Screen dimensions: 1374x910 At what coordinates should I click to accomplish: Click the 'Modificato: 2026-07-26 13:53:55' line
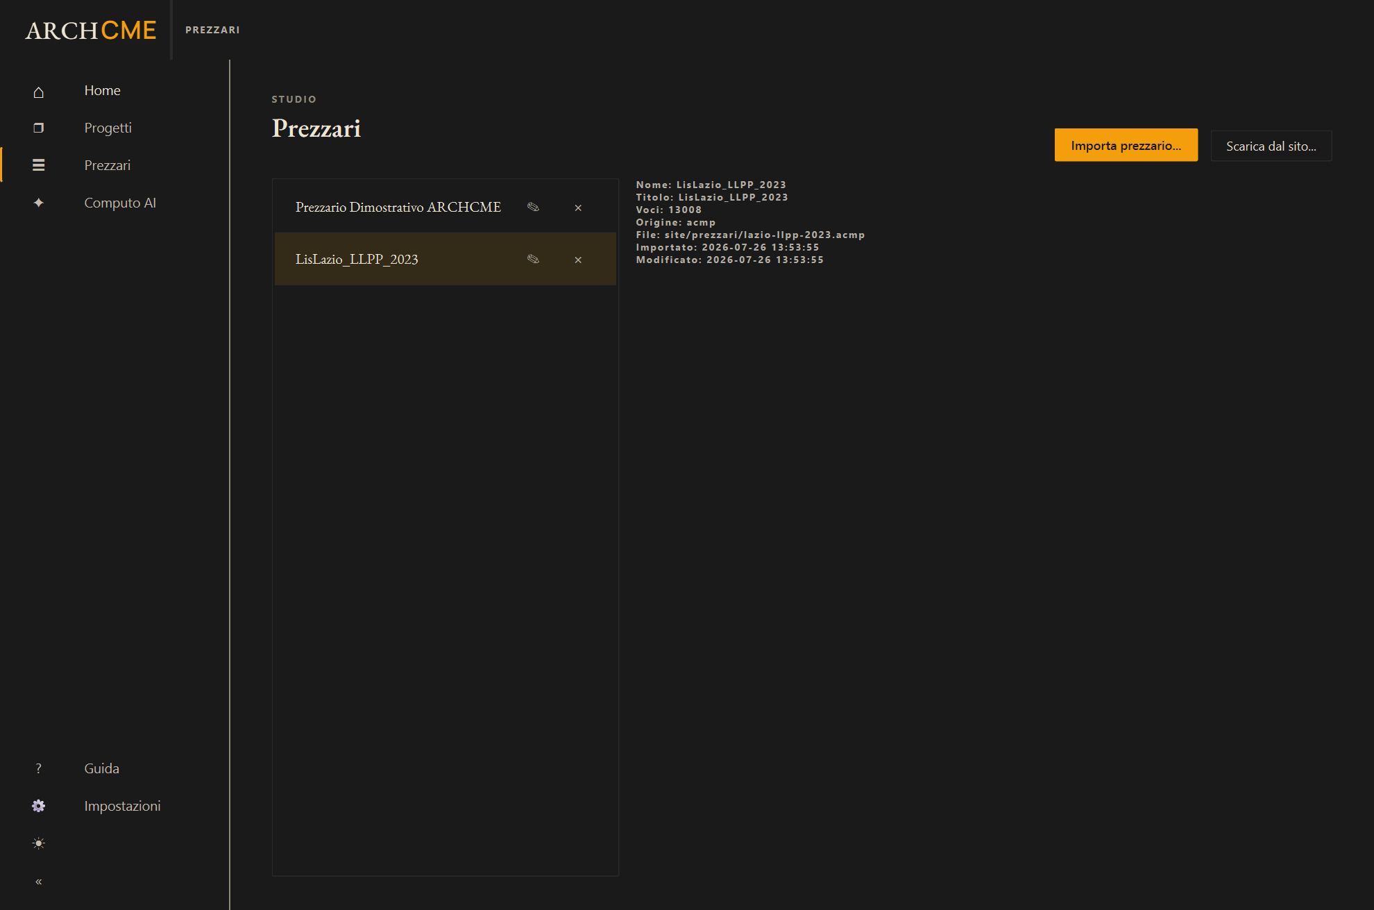[x=730, y=260]
